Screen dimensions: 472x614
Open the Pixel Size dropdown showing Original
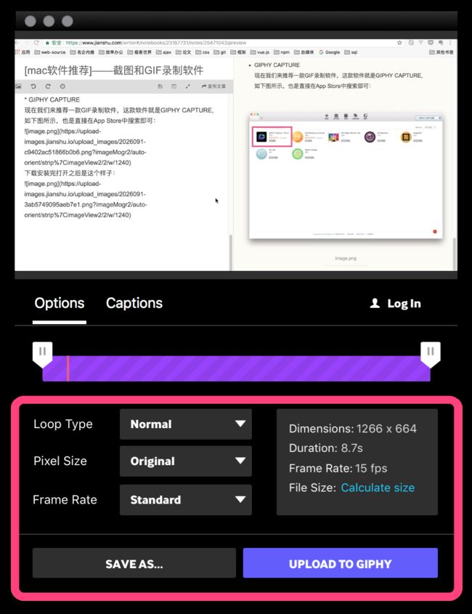point(185,461)
